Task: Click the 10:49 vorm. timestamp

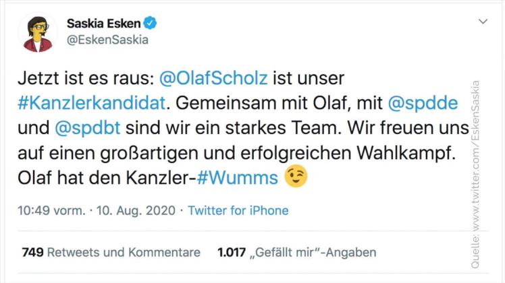Action: [51, 211]
